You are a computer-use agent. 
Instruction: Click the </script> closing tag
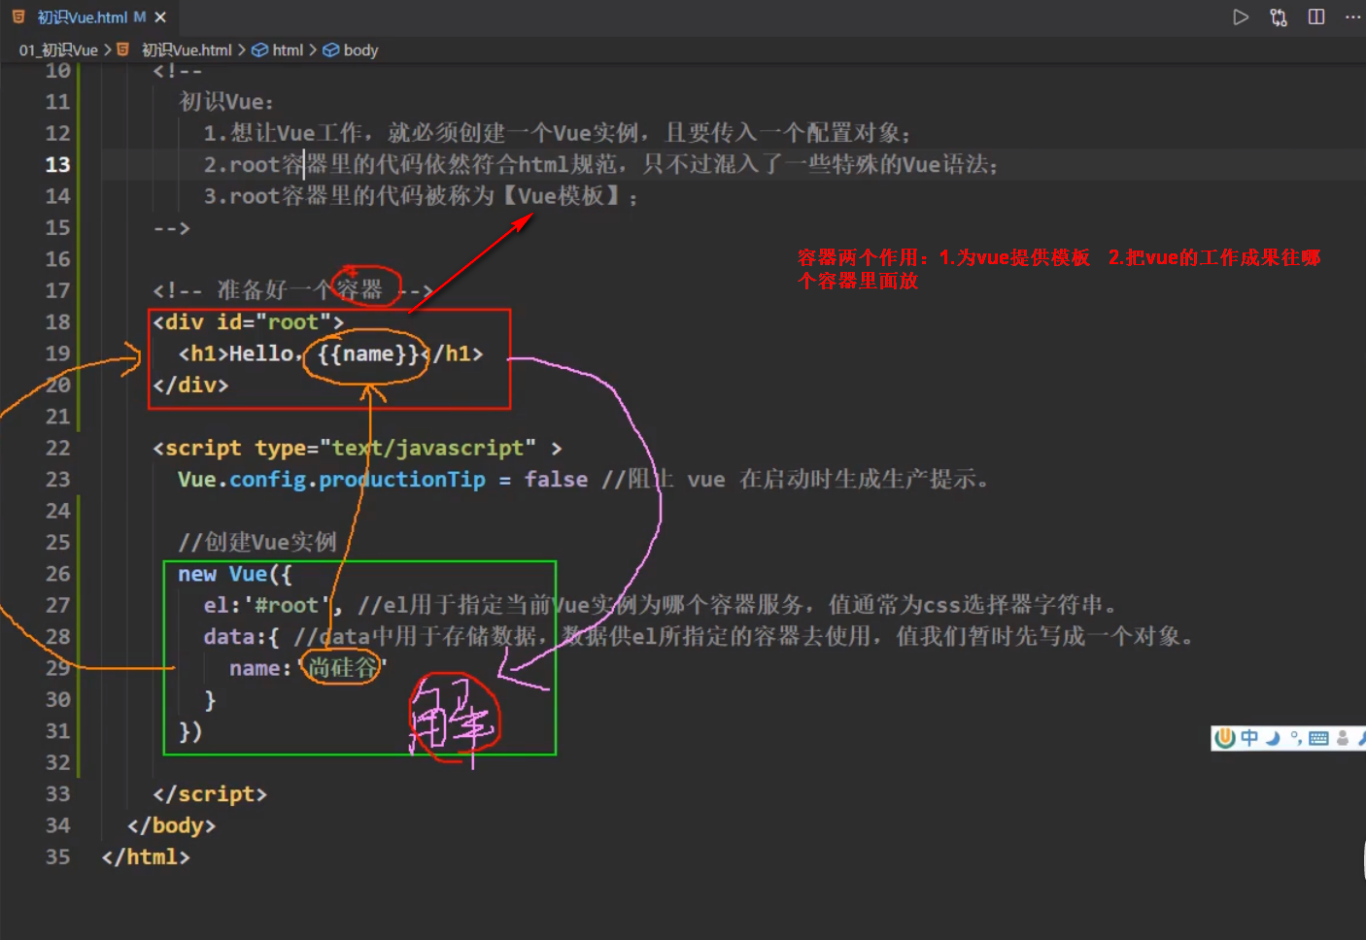click(209, 793)
